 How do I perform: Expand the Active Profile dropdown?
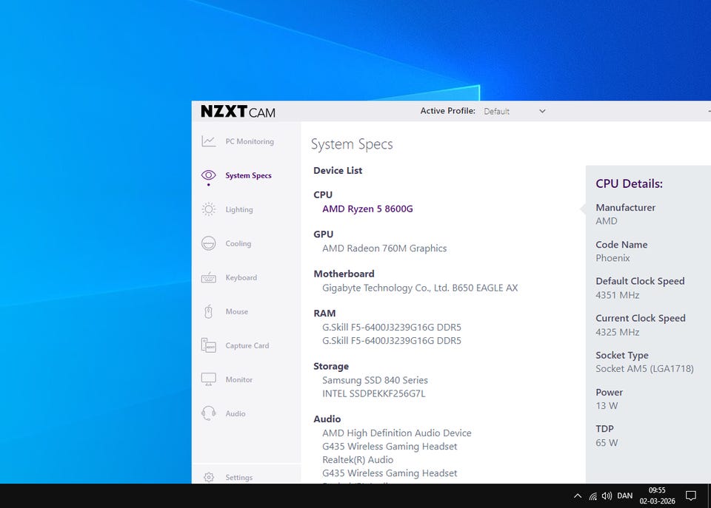pyautogui.click(x=514, y=112)
